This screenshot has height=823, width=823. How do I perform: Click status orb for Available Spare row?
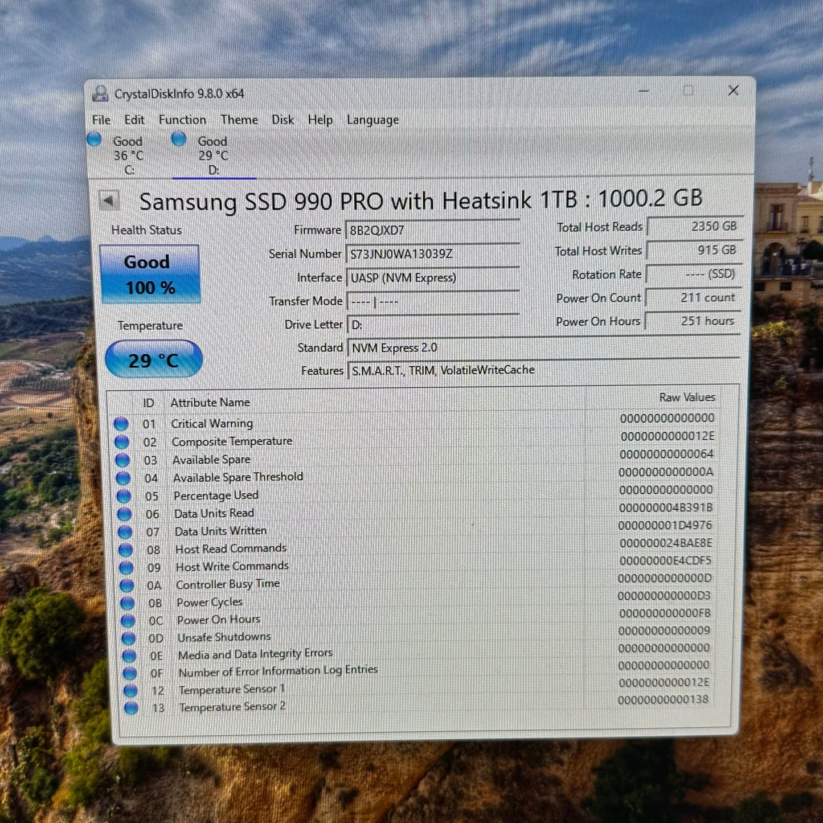point(122,460)
